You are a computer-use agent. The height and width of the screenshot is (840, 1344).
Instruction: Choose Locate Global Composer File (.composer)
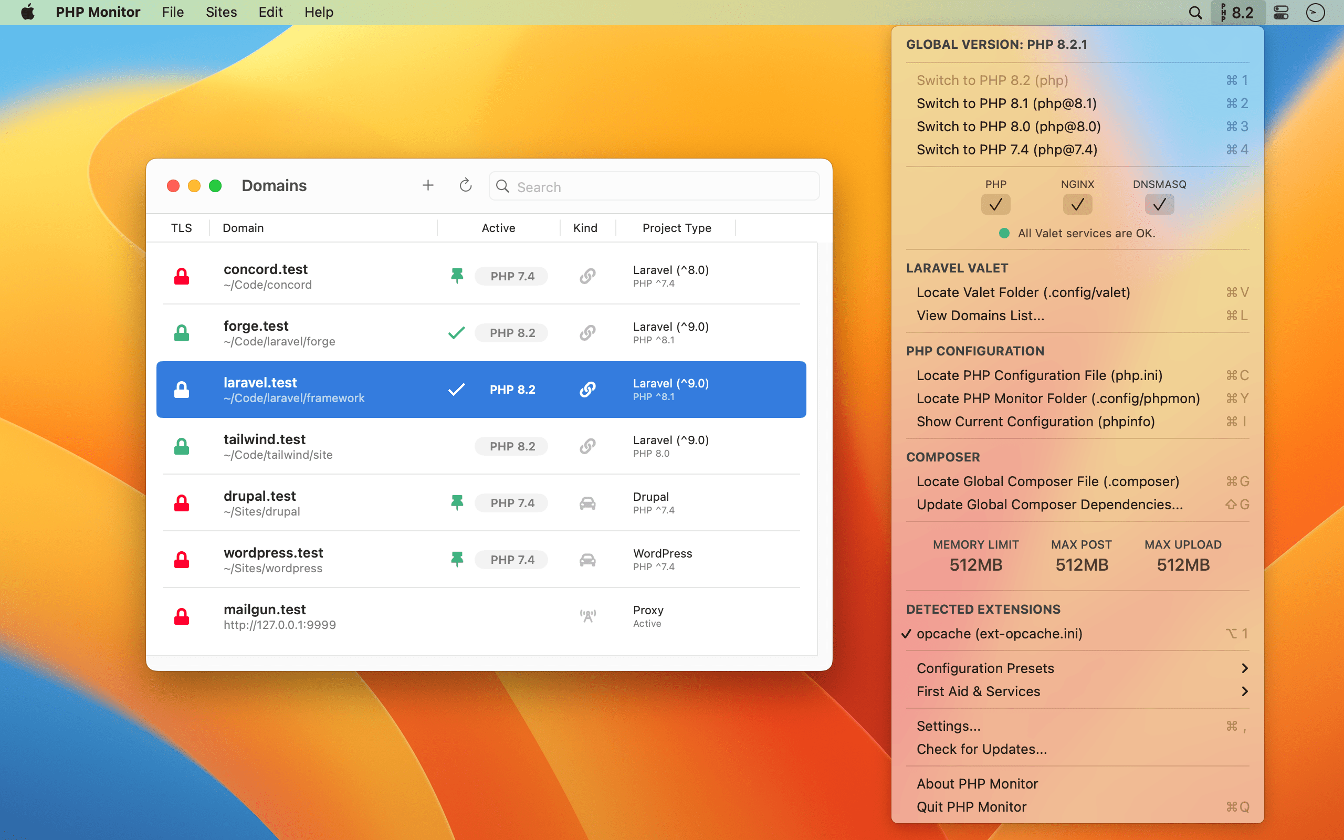click(1077, 481)
